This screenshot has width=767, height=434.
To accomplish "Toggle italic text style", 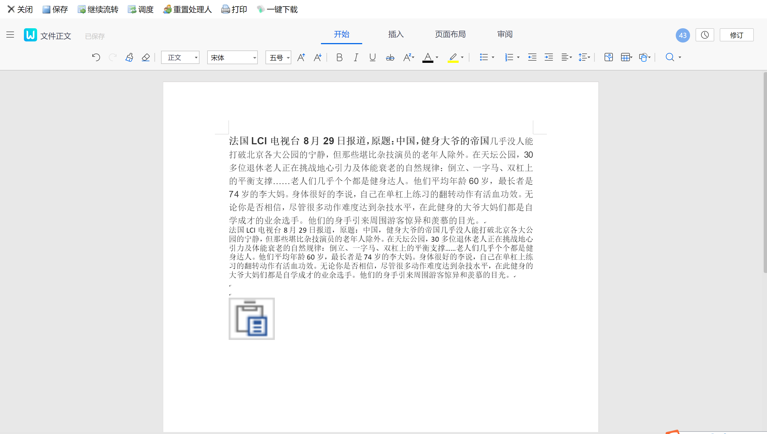I will pos(356,57).
